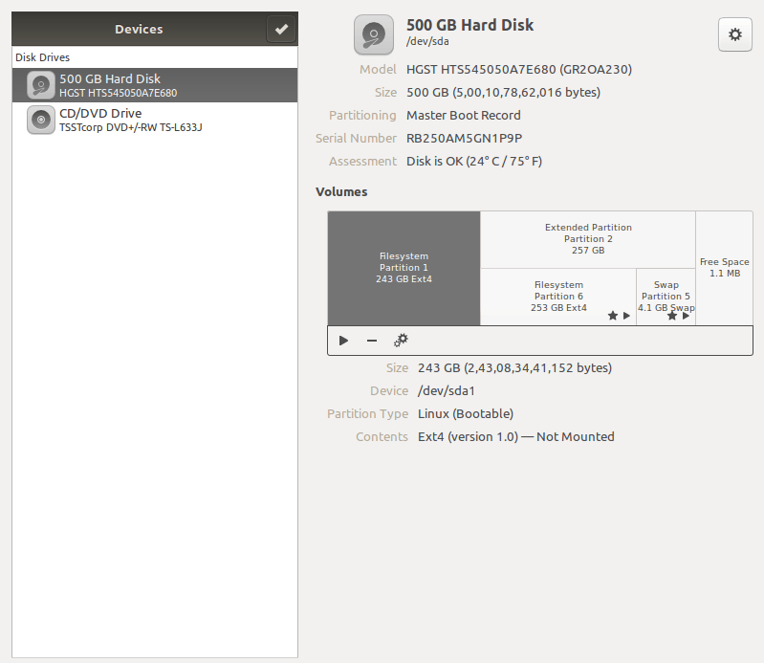
Task: Select Filesystem Partition 6 volume block
Action: (x=557, y=290)
